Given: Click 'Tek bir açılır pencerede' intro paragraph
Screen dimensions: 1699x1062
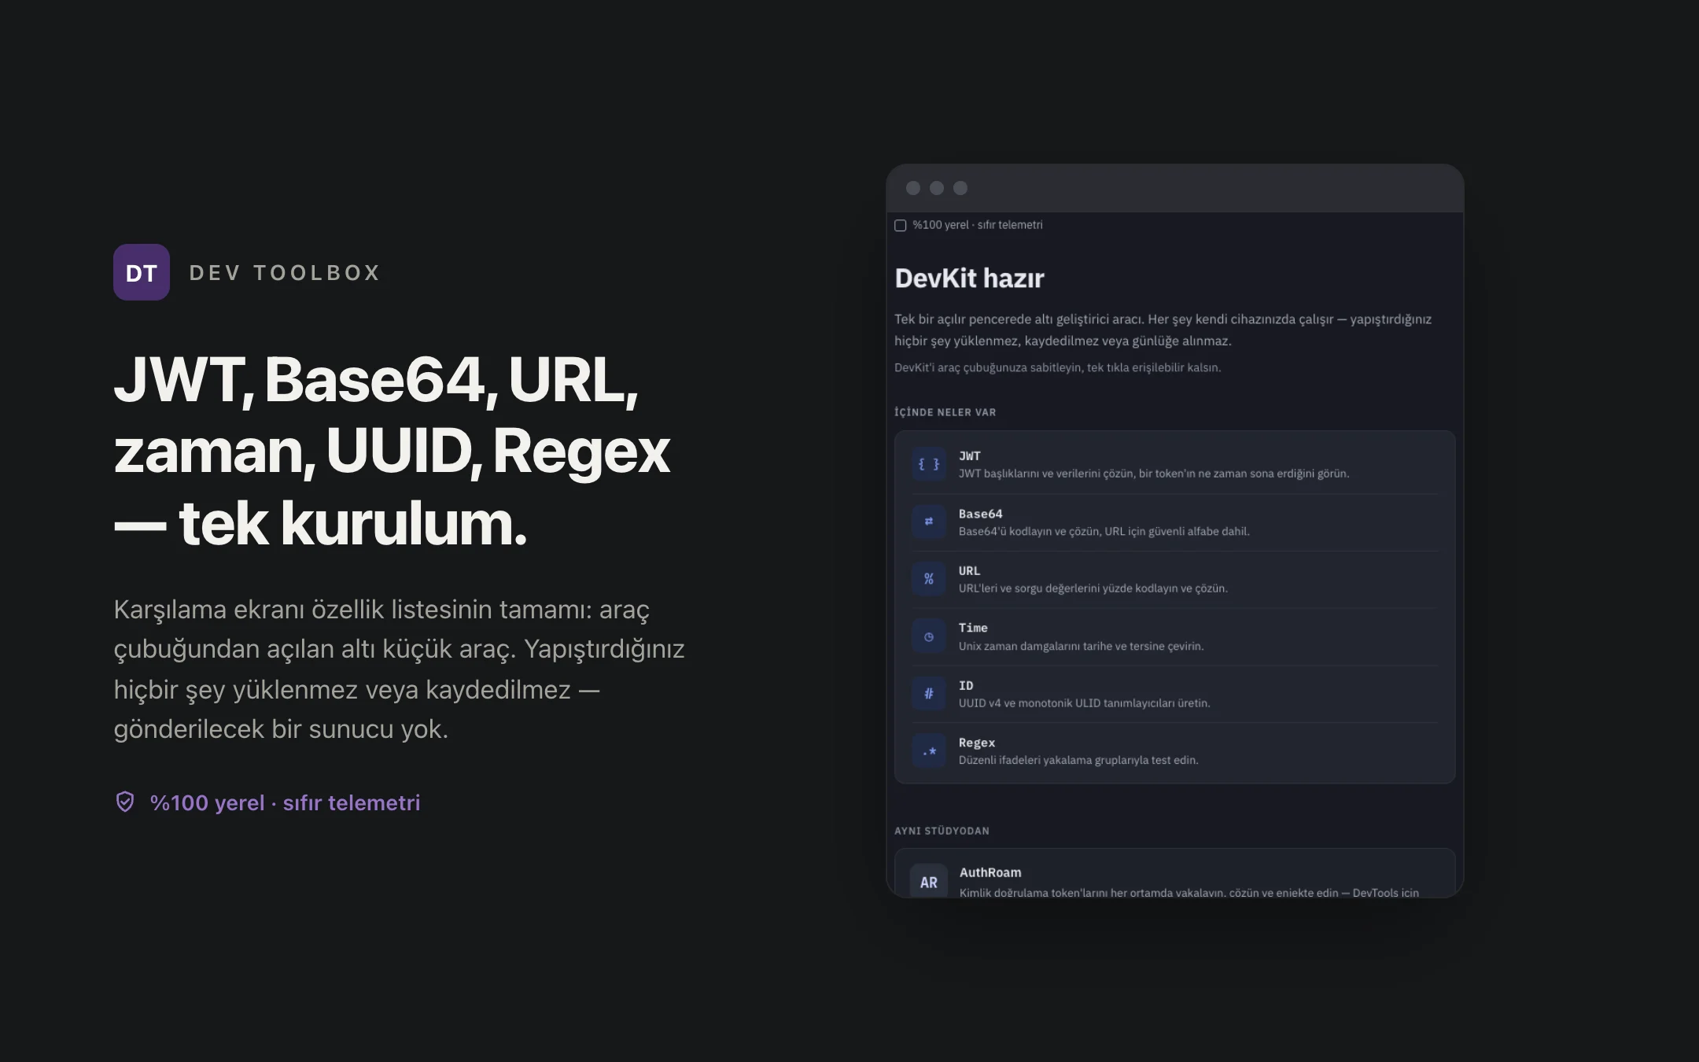Looking at the screenshot, I should pos(1163,330).
